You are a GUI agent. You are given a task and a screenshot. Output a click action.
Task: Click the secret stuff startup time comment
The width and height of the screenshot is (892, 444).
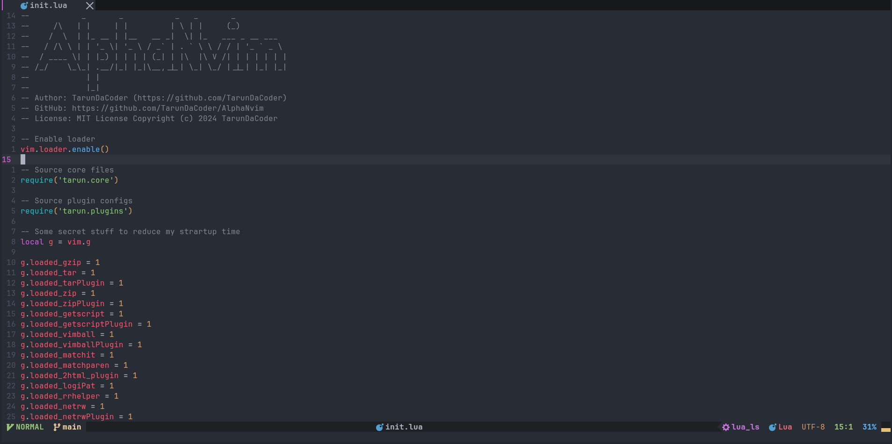tap(131, 232)
